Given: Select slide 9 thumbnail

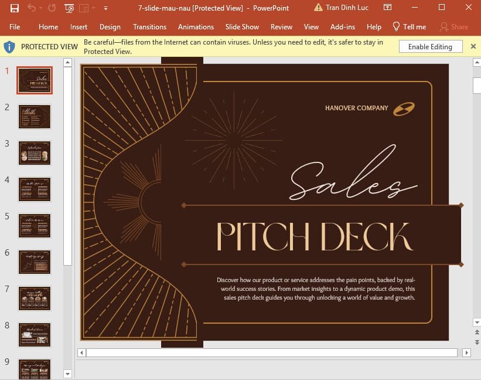Looking at the screenshot, I should click(x=35, y=369).
